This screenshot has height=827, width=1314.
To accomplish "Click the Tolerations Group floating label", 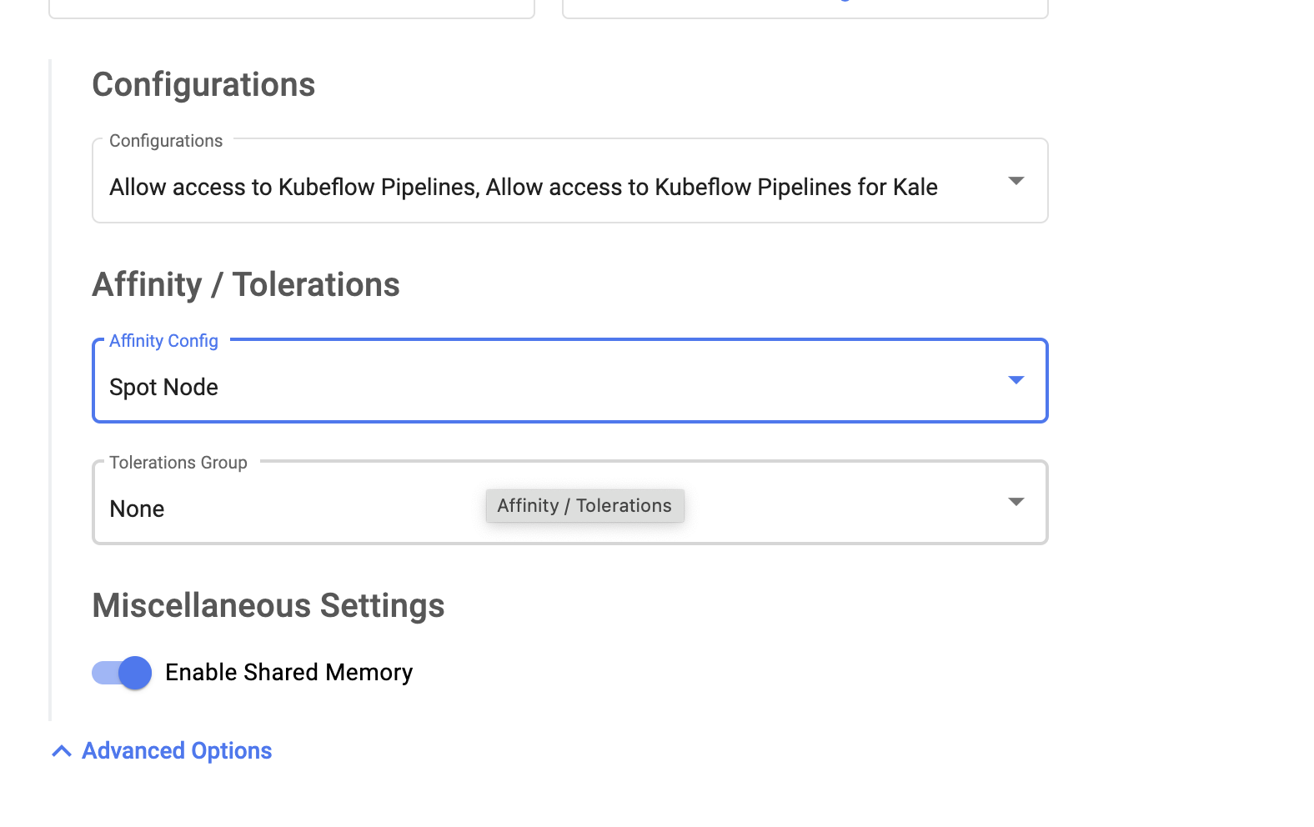I will point(178,463).
